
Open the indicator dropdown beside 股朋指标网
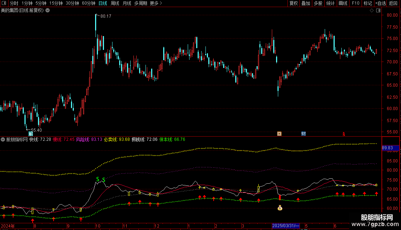[3, 139]
